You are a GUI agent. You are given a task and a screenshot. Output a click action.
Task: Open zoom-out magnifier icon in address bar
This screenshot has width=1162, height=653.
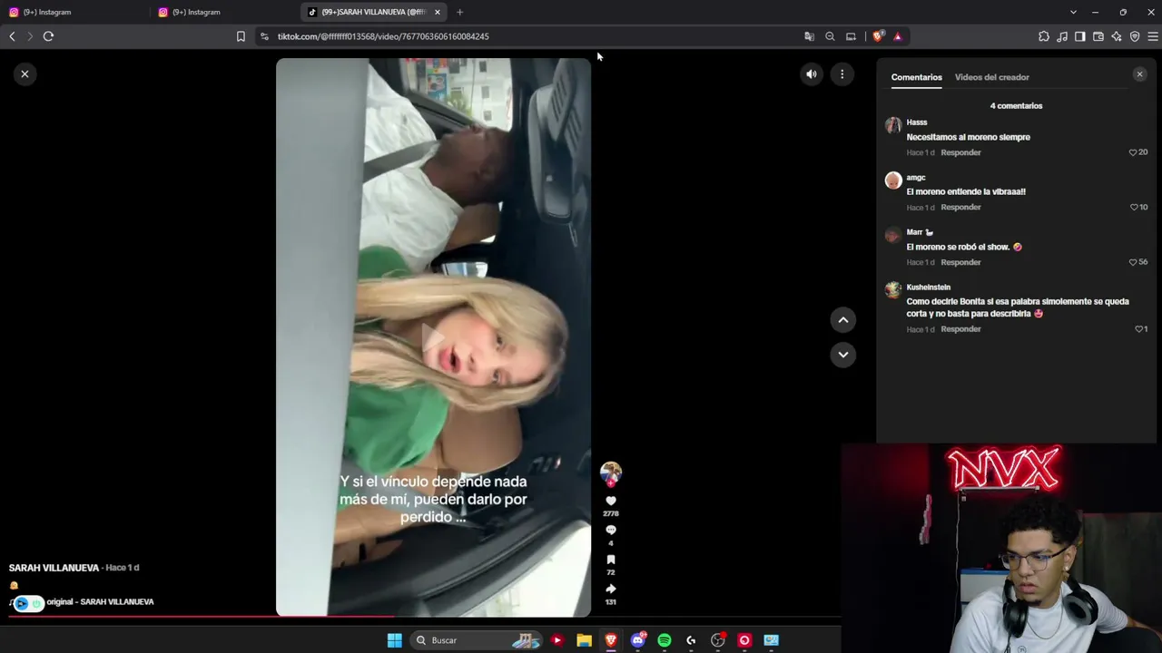[x=830, y=36]
